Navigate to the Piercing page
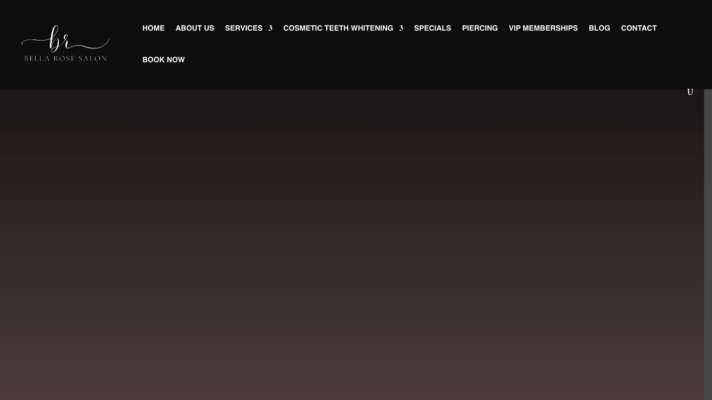712x400 pixels. [x=480, y=28]
